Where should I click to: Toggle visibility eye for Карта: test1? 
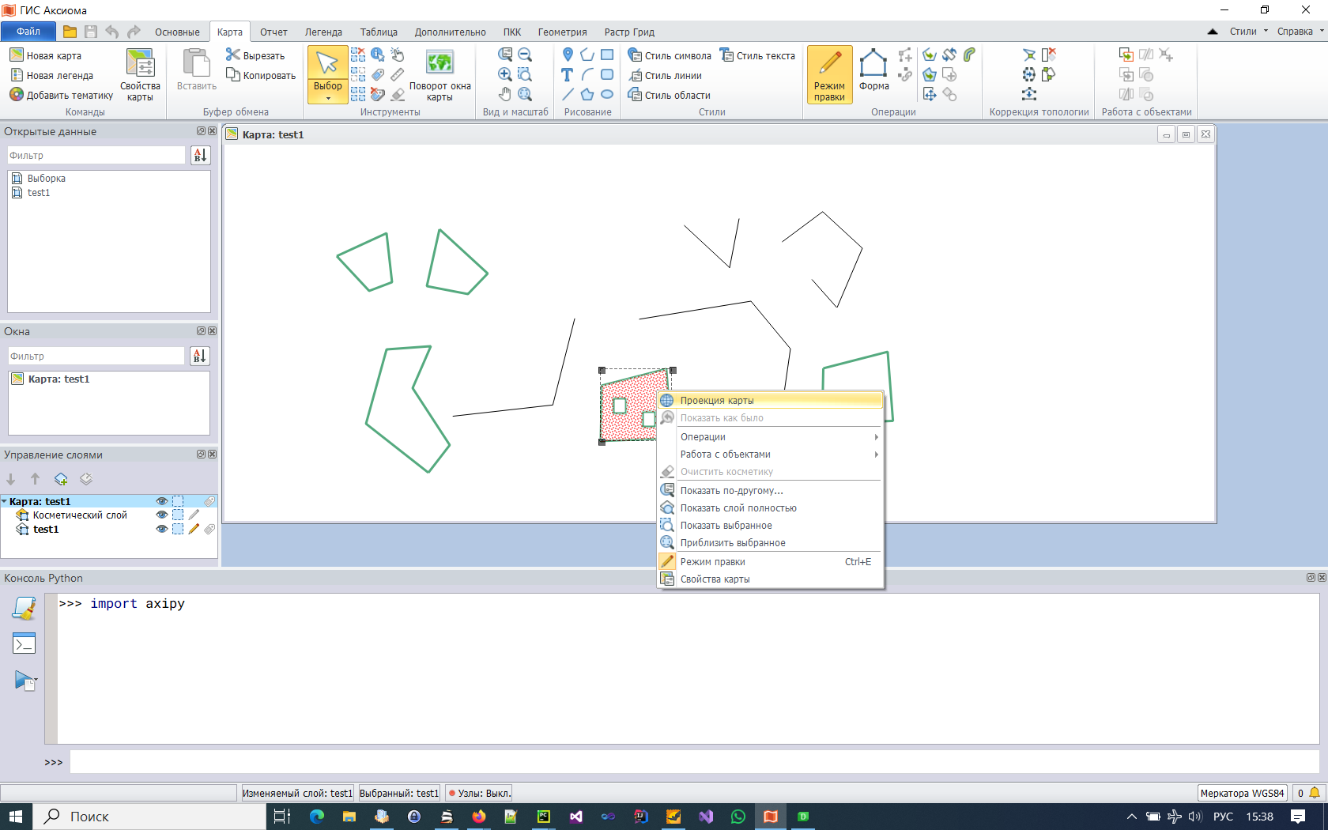tap(162, 501)
